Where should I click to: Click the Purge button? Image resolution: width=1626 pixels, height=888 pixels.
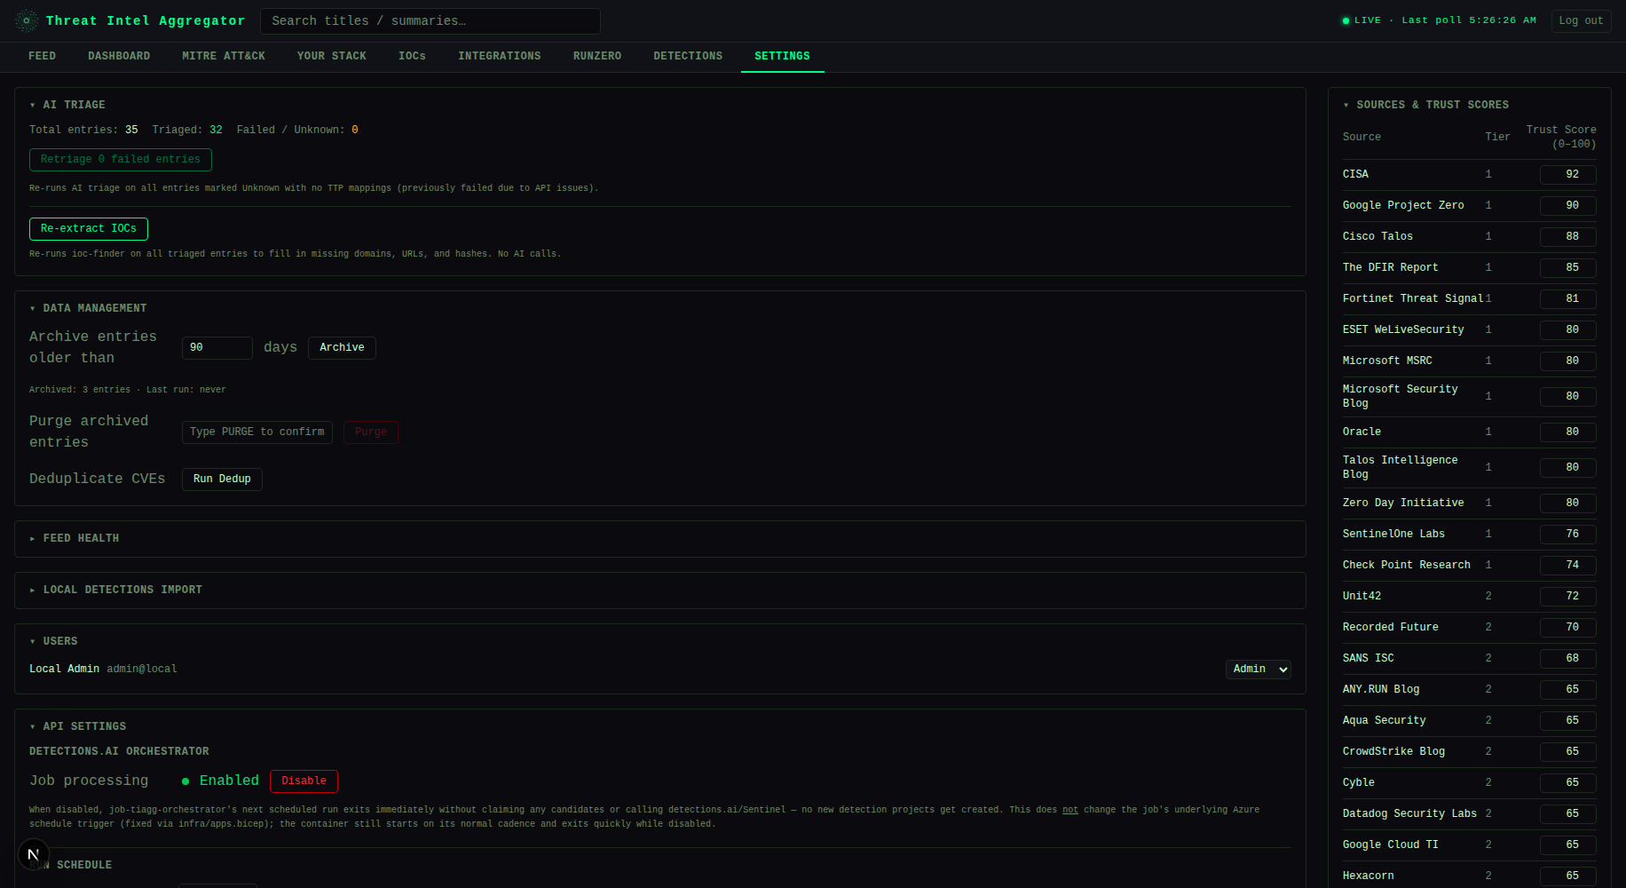click(x=371, y=432)
